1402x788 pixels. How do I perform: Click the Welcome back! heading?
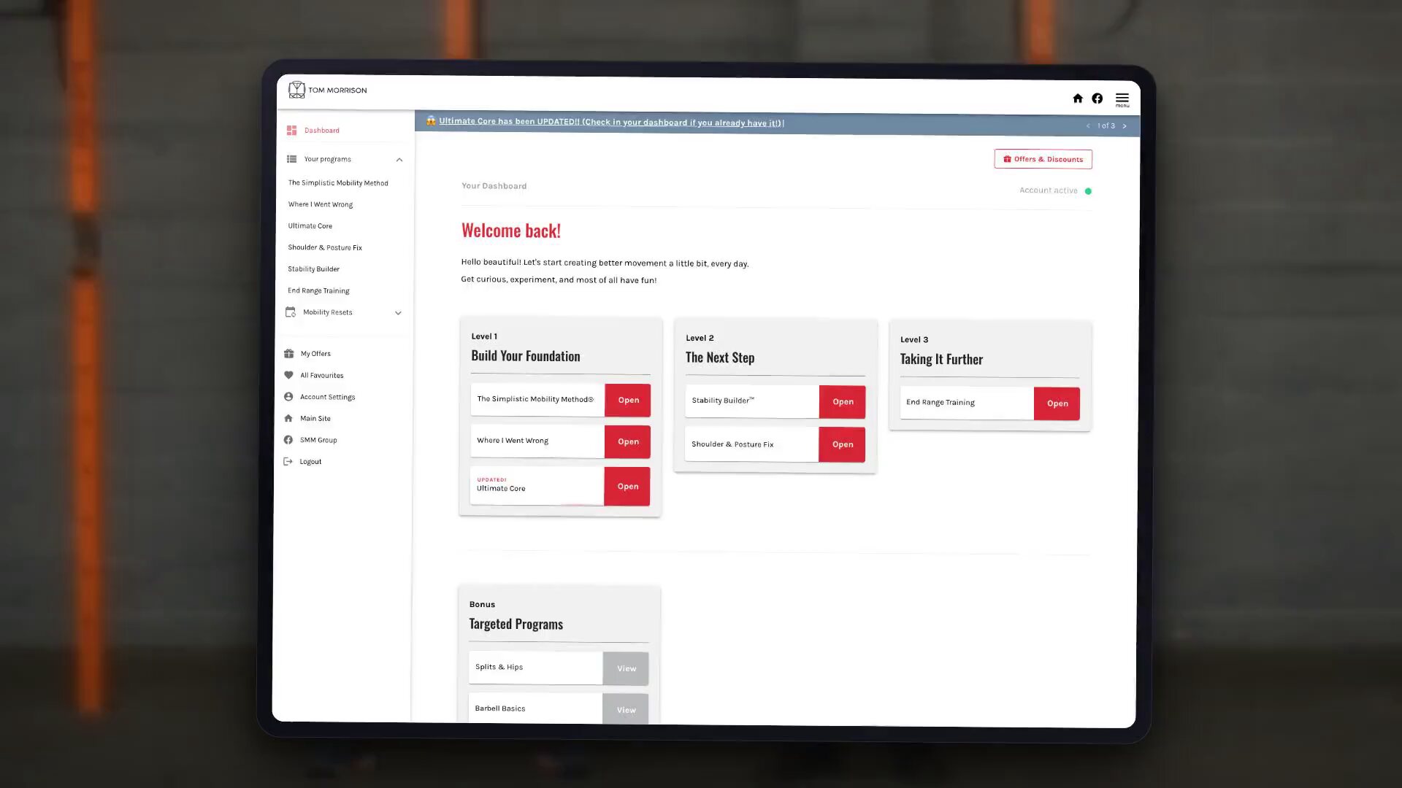coord(511,231)
